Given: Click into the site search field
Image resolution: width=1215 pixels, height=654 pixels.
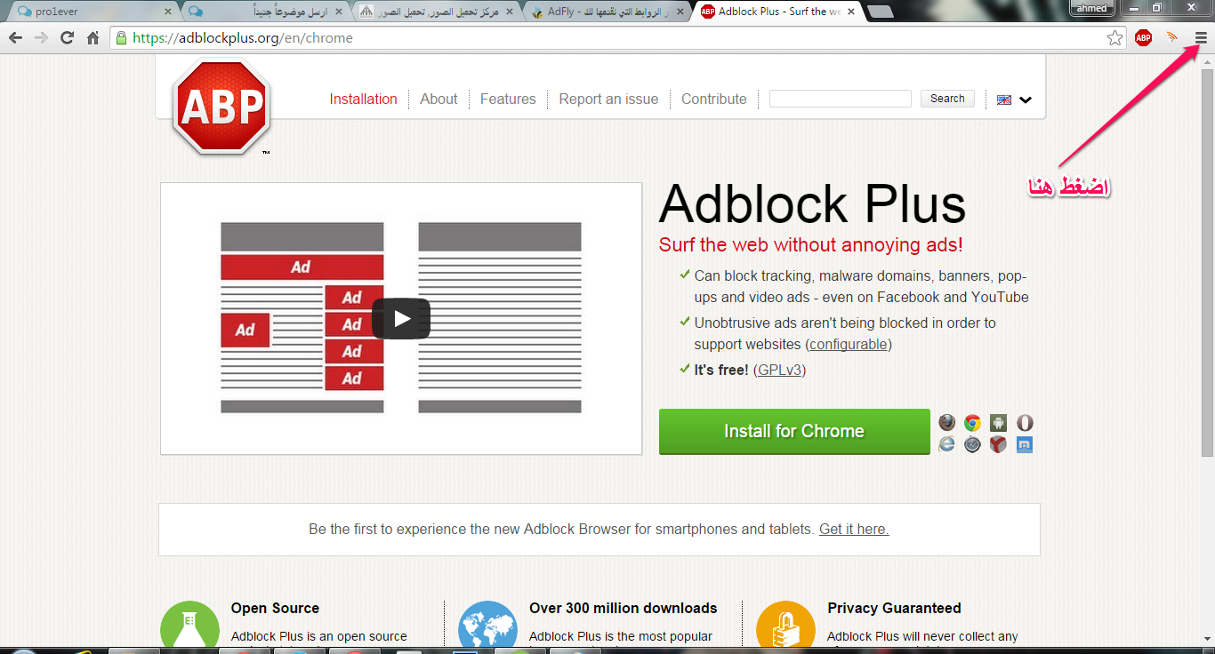Looking at the screenshot, I should coord(840,99).
